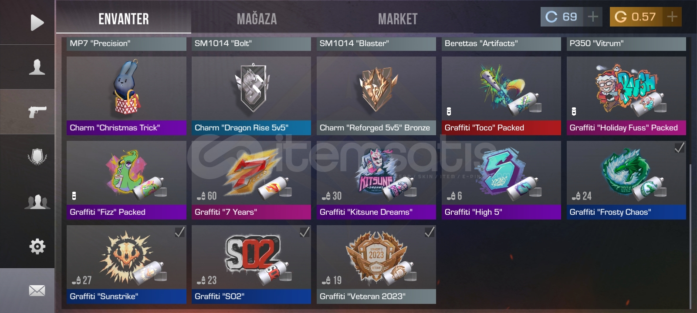Select the ENVANTER tab

(x=124, y=19)
